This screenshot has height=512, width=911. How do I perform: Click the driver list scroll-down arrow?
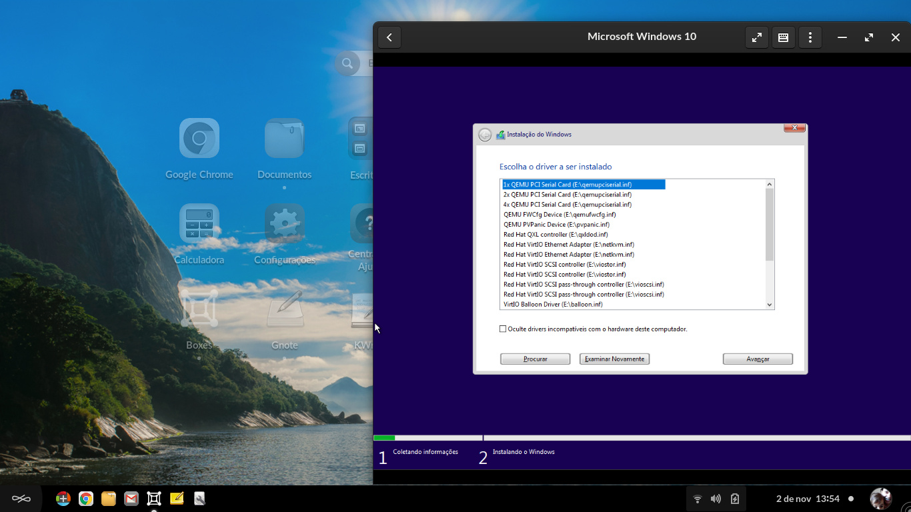(770, 305)
